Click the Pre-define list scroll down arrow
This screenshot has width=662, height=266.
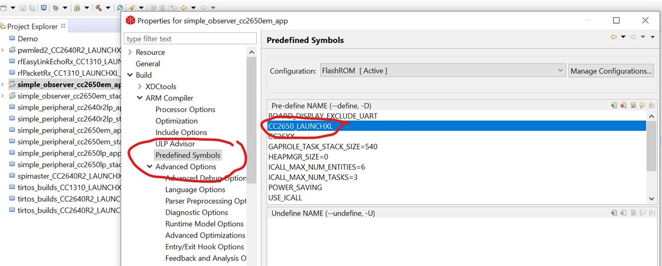651,198
